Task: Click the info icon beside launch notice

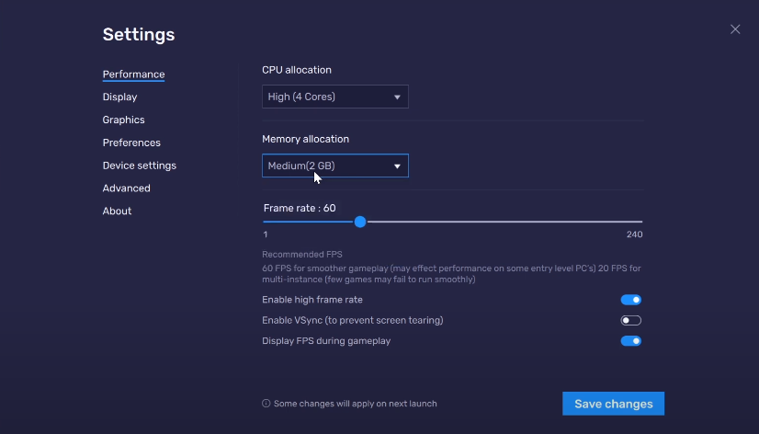Action: tap(266, 404)
